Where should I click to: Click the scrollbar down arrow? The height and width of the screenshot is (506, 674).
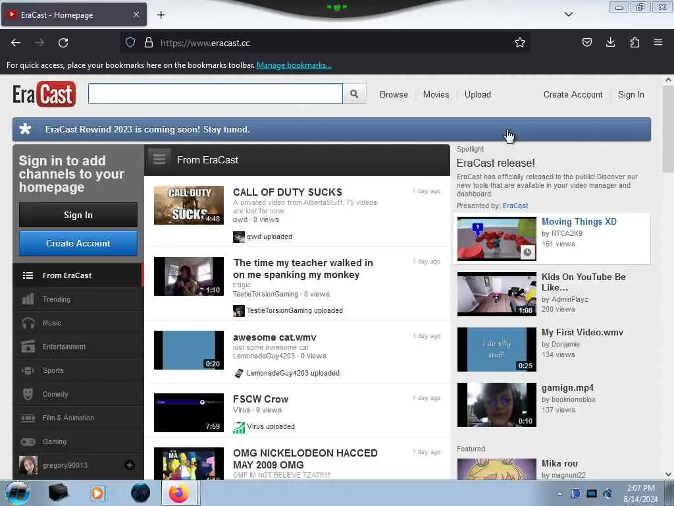(x=668, y=474)
